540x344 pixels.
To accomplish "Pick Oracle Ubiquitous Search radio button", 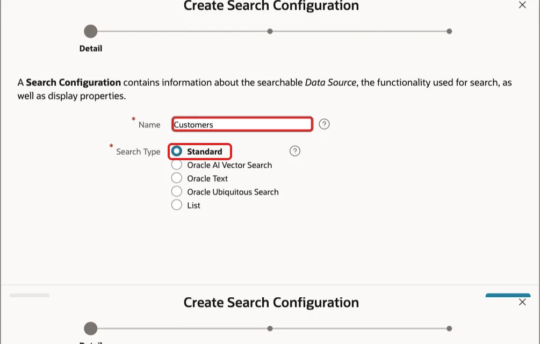I will 177,191.
